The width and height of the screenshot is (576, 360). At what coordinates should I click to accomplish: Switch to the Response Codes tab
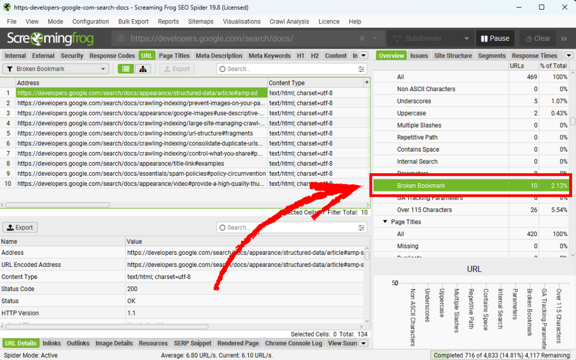pos(112,56)
